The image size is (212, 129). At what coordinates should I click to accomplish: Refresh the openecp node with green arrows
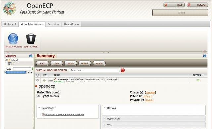198,80
